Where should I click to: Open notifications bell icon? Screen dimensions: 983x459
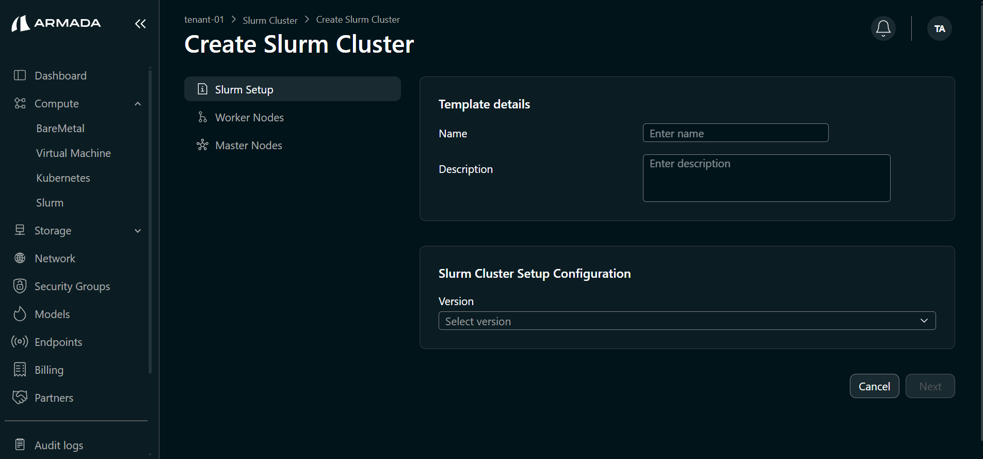click(x=883, y=28)
